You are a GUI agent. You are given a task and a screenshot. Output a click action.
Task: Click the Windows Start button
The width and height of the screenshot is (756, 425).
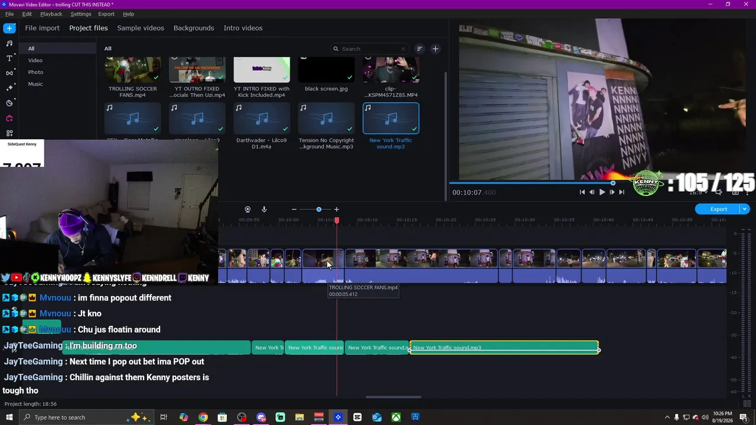pyautogui.click(x=9, y=417)
